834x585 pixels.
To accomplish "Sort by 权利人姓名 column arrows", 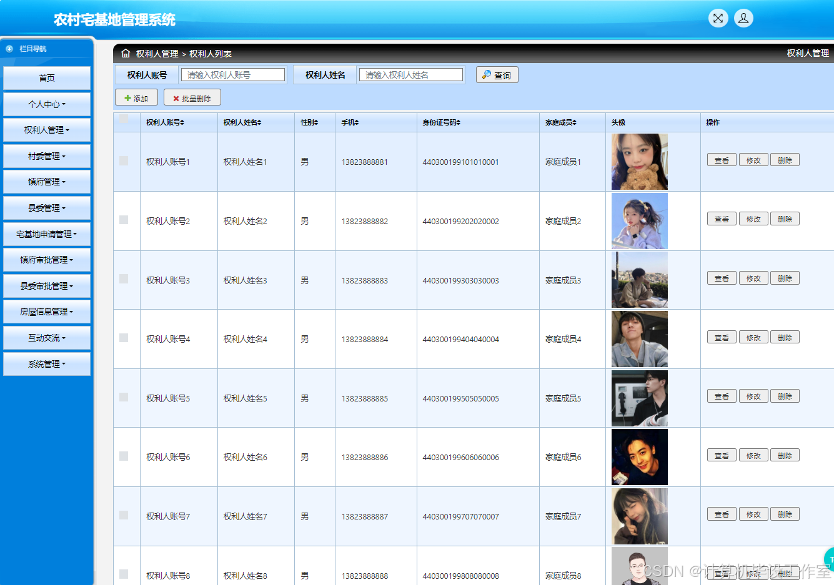I will pyautogui.click(x=259, y=122).
